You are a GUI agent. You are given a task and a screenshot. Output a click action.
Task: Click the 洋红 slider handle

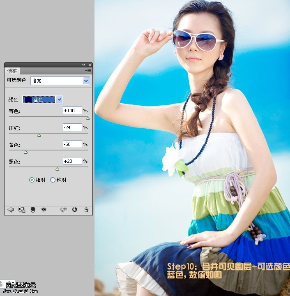tap(39, 135)
